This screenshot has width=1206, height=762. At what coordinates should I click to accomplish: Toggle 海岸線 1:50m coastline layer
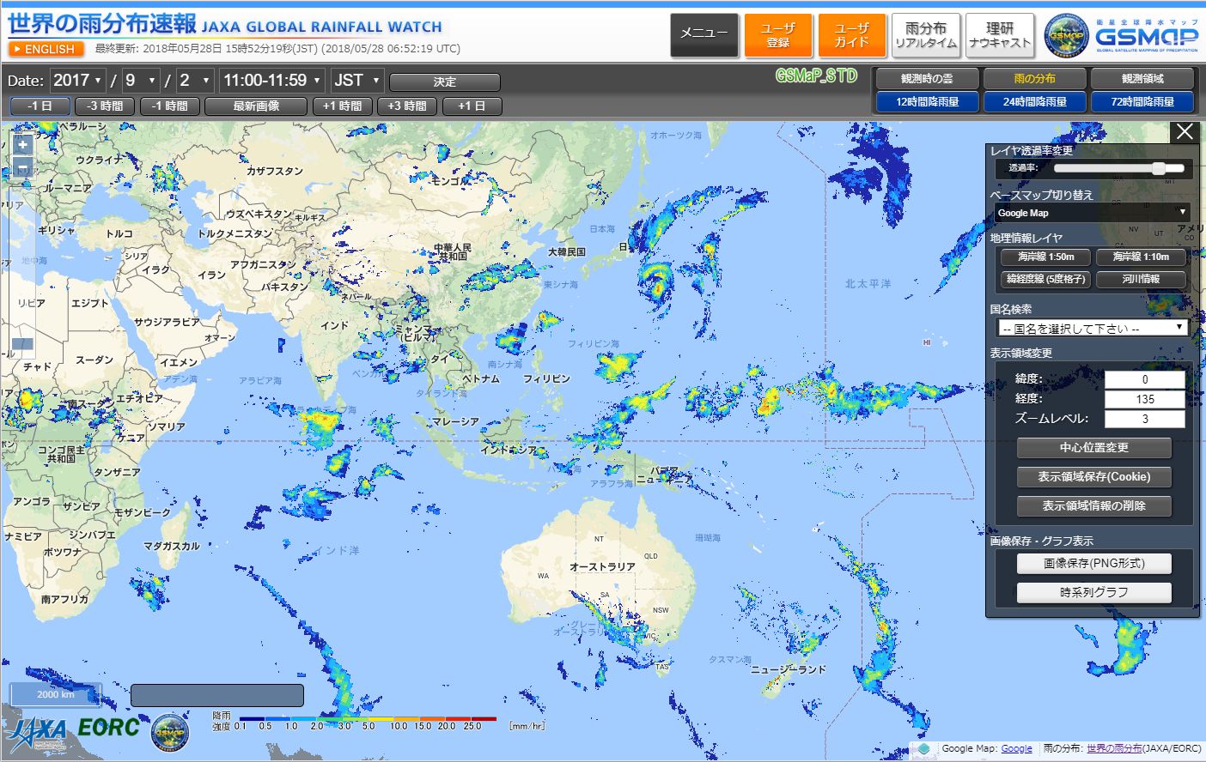[x=1045, y=257]
